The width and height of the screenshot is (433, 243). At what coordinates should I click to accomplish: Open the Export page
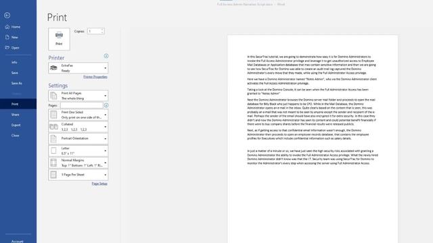pos(16,125)
